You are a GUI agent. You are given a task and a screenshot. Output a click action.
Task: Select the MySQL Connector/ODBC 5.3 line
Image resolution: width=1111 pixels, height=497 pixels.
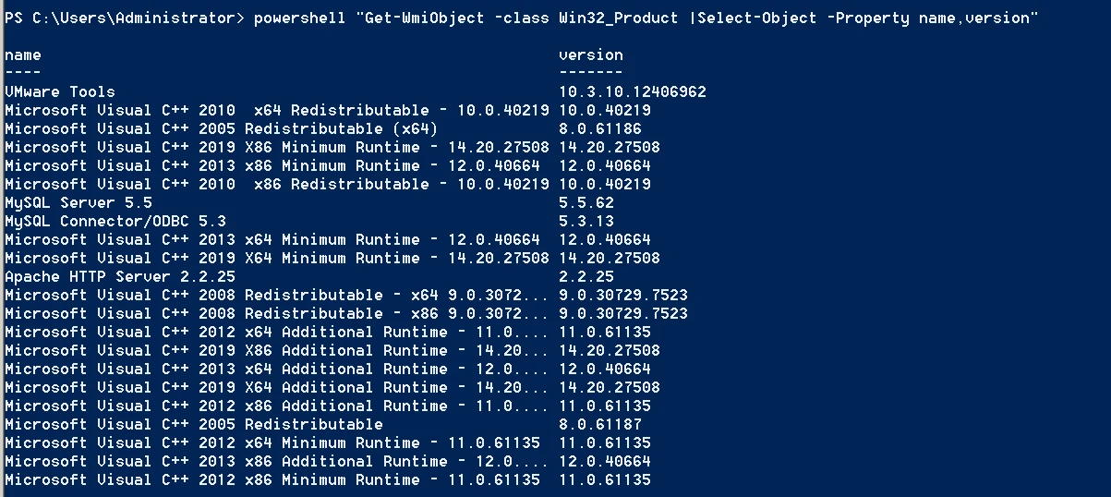click(x=115, y=221)
